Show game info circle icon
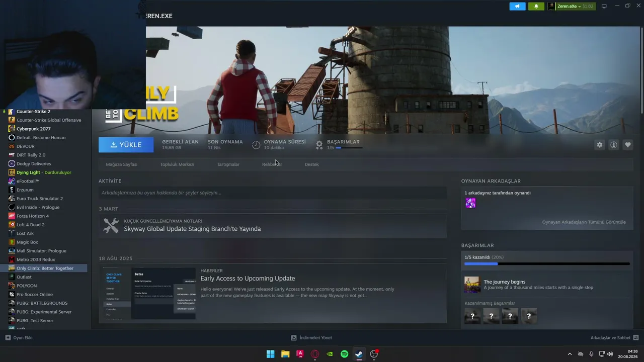 [614, 145]
